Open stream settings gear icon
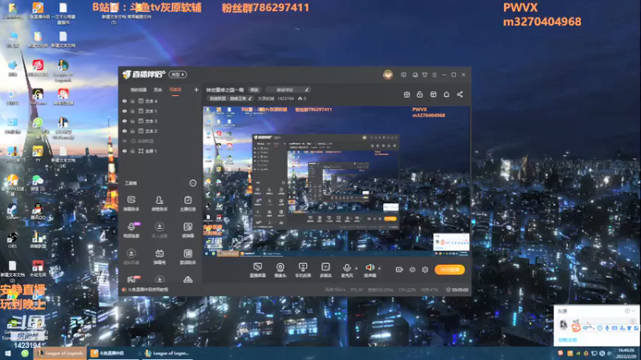Screen dimensions: 641x360 [x=425, y=270]
